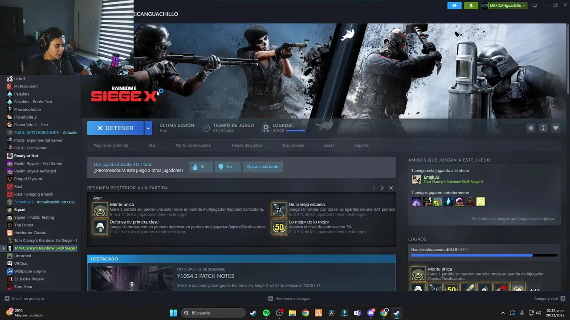The width and height of the screenshot is (570, 320).
Task: Open File Explorer from taskbar
Action: point(292,313)
